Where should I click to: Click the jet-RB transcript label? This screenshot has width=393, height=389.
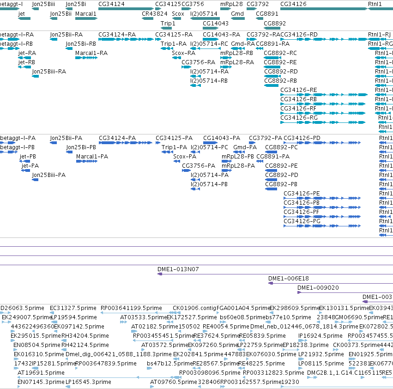(x=27, y=62)
